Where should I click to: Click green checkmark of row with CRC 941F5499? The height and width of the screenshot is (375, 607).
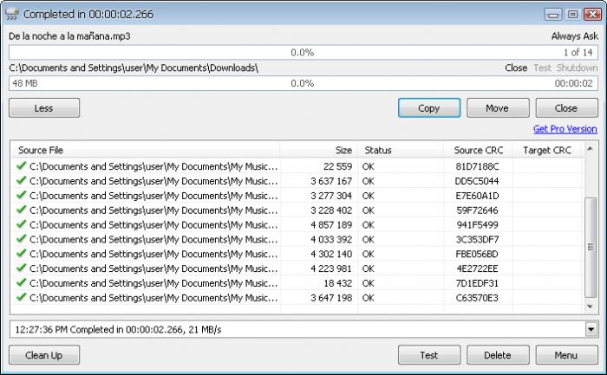tap(22, 224)
